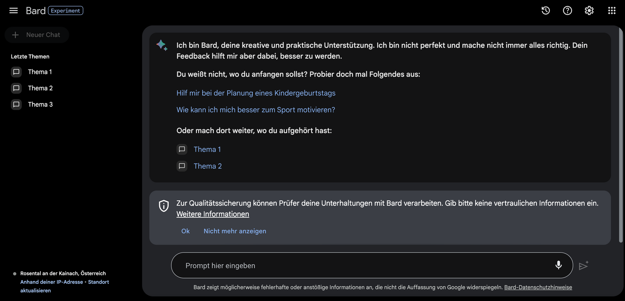The image size is (625, 301).
Task: Open the Weitere Informationen link
Action: coord(213,214)
